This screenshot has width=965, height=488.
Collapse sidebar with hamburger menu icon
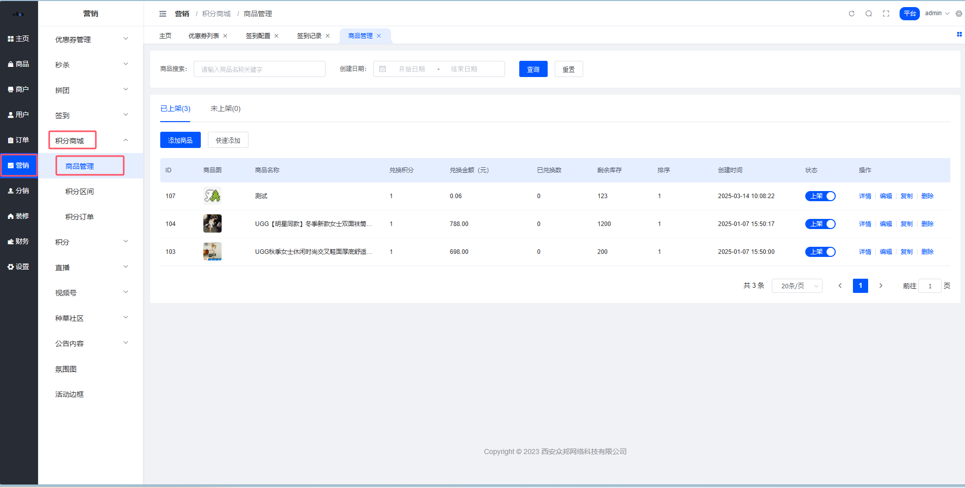click(x=163, y=14)
